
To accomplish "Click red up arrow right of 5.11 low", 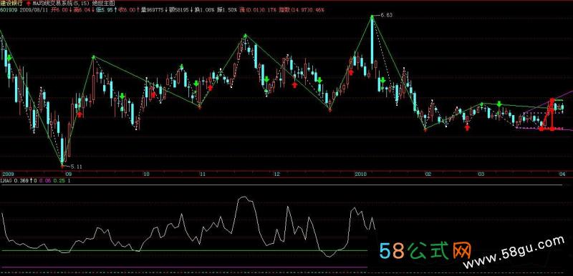I will (x=80, y=114).
